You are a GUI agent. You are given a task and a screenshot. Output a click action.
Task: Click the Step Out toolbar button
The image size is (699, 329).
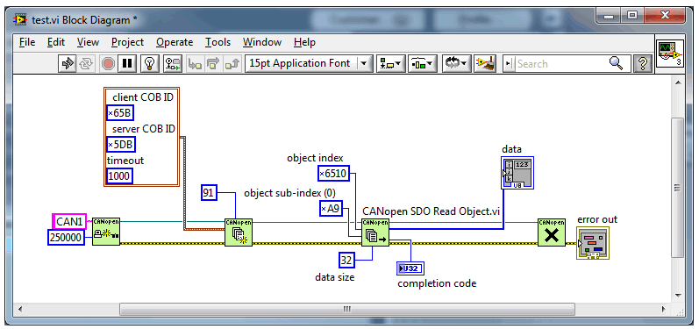tap(232, 64)
